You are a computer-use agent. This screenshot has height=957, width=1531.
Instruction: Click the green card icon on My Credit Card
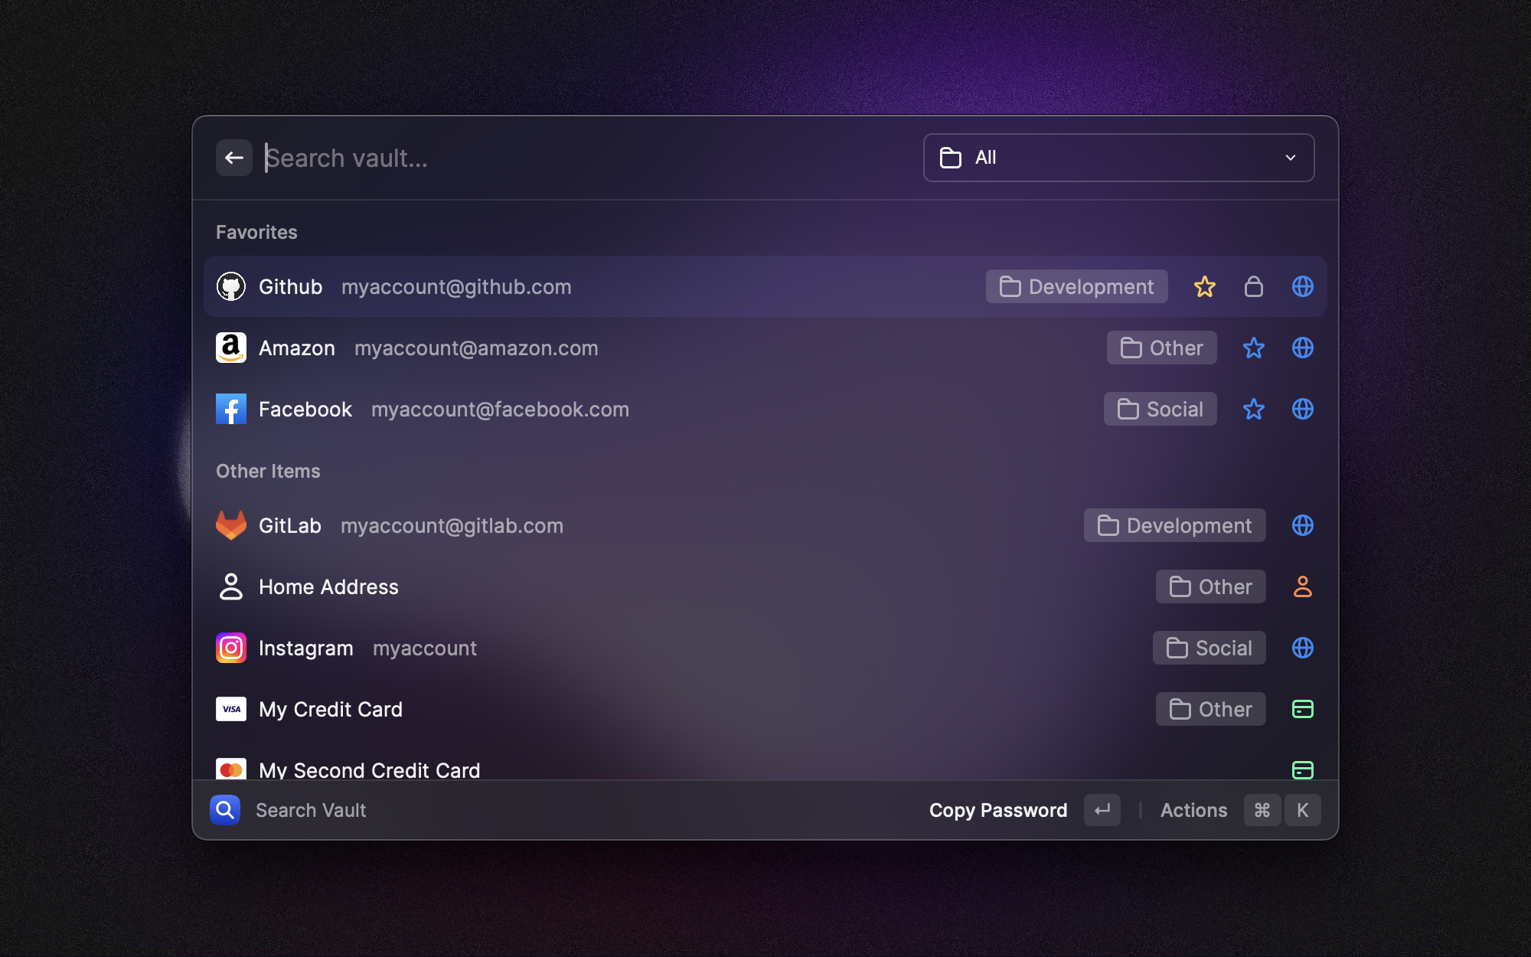[x=1302, y=709]
